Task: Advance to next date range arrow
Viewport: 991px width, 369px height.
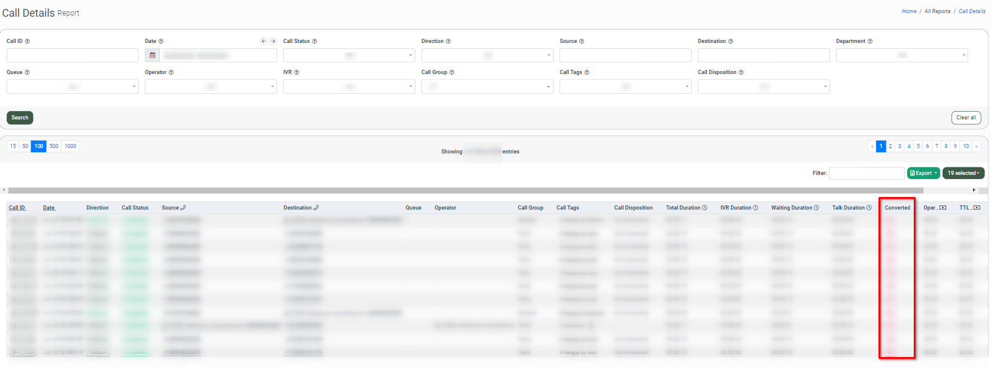Action: [x=273, y=41]
